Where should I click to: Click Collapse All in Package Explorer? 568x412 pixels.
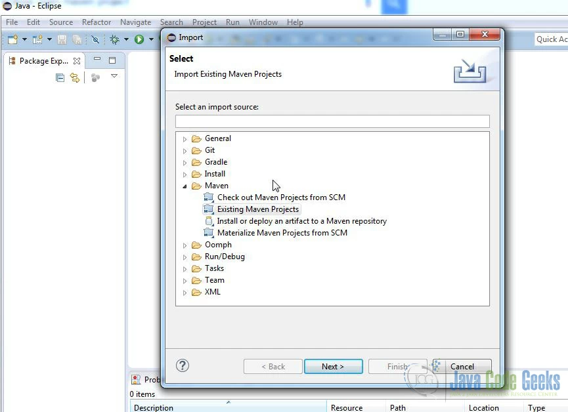60,77
